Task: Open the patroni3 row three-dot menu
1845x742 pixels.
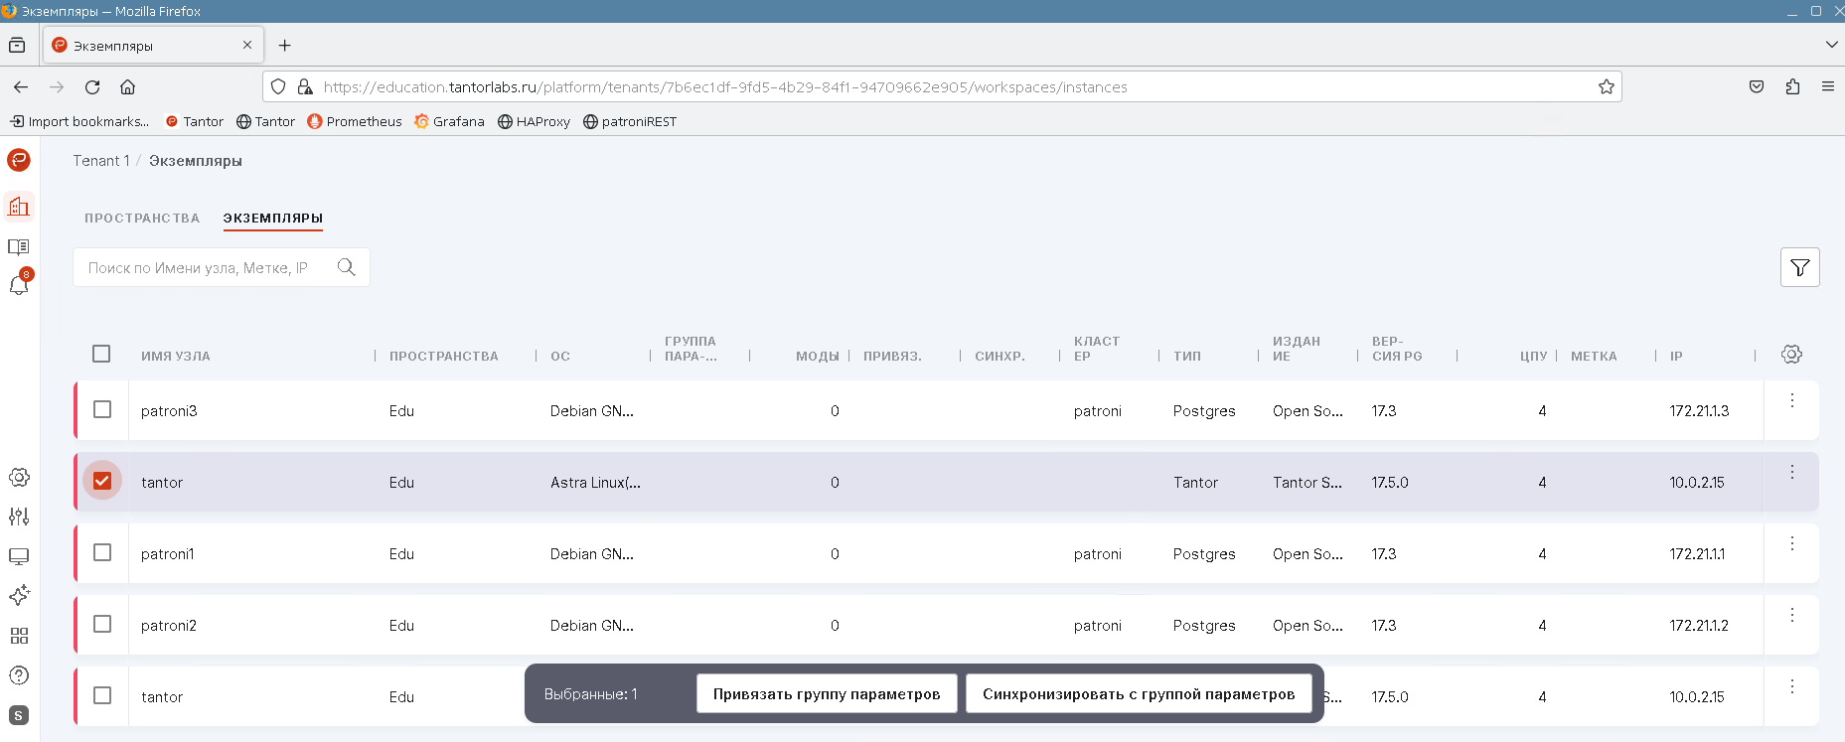Action: [1791, 400]
